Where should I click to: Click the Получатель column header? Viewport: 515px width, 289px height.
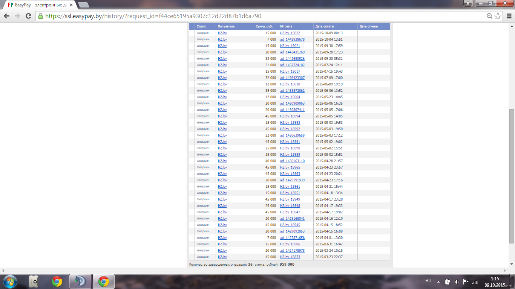[x=226, y=26]
